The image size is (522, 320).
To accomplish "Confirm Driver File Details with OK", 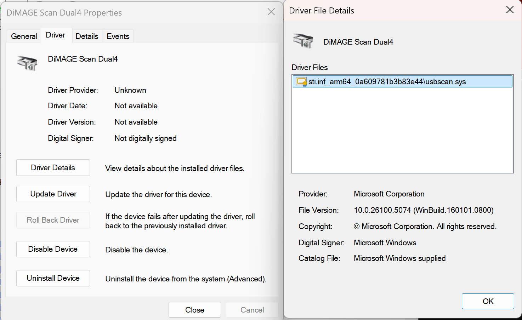I will coord(488,301).
